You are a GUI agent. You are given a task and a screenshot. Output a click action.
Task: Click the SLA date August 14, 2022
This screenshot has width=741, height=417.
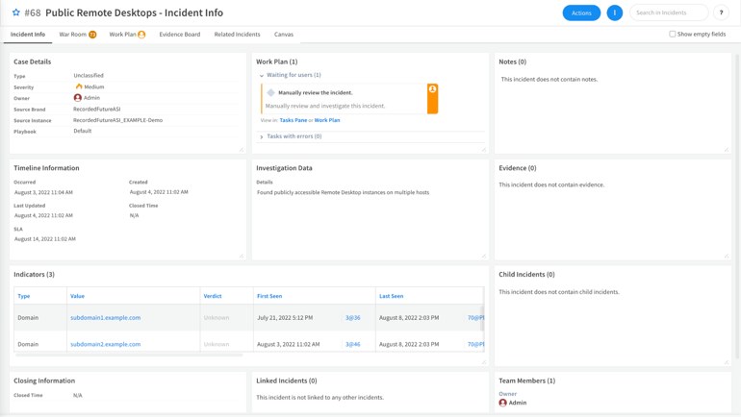(x=45, y=238)
